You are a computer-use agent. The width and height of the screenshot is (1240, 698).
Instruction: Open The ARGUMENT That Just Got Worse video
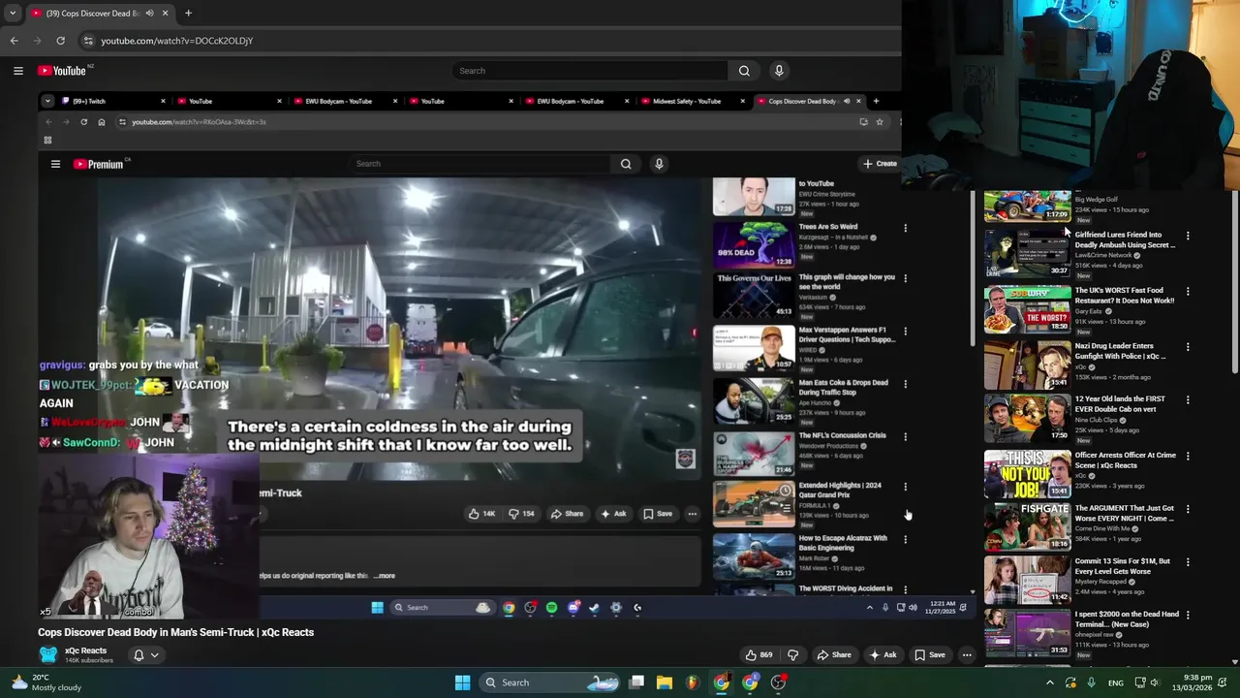coord(1124,513)
